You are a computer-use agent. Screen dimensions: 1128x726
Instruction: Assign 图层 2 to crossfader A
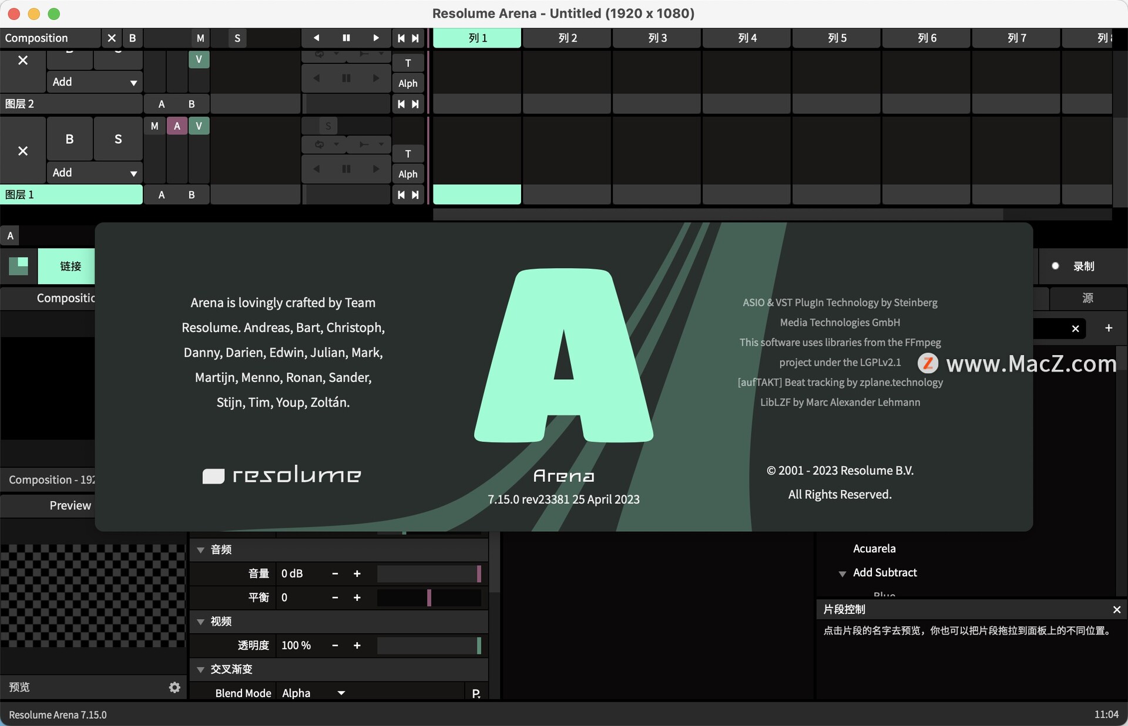click(x=162, y=104)
